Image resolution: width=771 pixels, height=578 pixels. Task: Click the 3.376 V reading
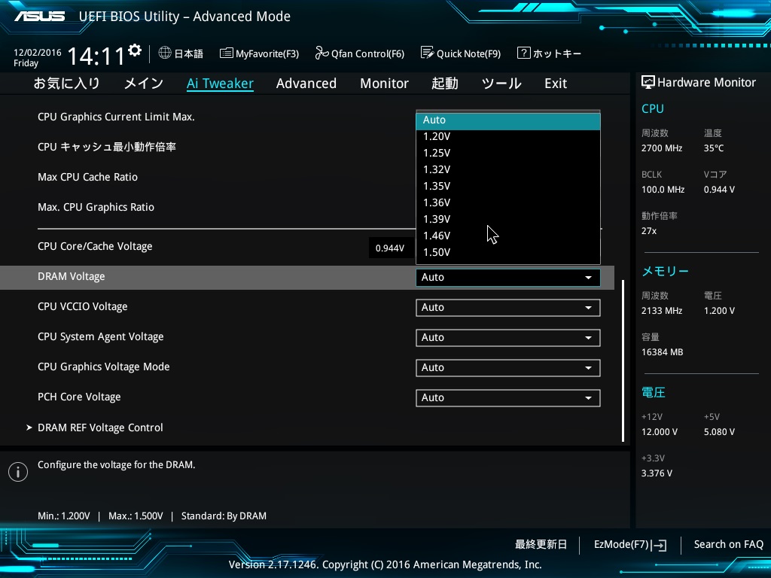[657, 473]
